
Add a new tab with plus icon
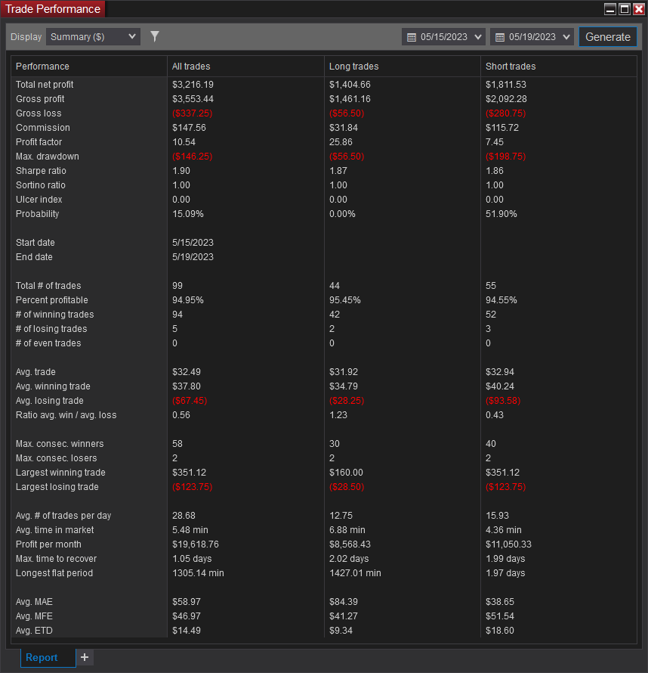click(85, 657)
